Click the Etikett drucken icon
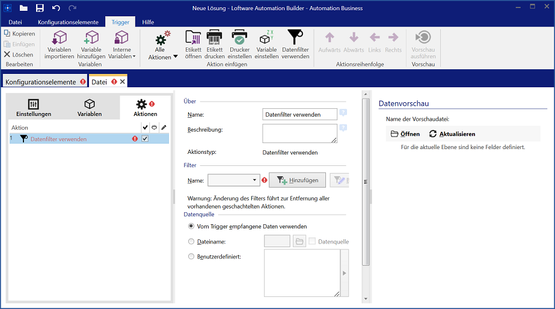Viewport: 555px width, 309px height. [214, 38]
